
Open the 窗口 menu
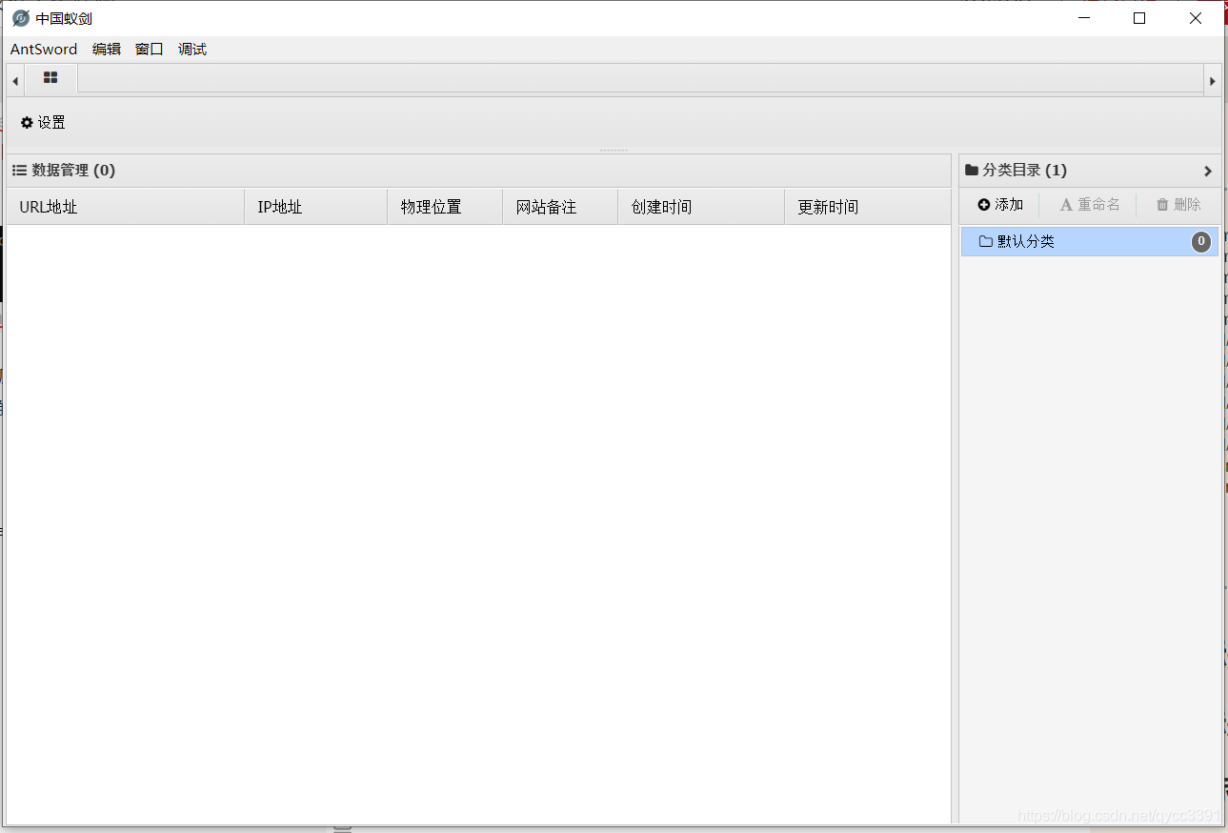pos(150,50)
